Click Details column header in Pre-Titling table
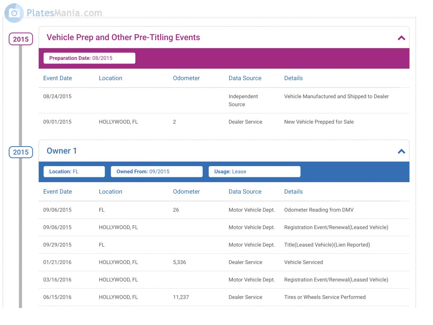The height and width of the screenshot is (325, 433). (x=293, y=78)
